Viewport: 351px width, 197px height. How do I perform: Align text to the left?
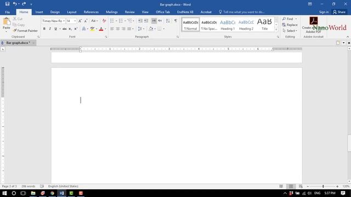point(112,29)
